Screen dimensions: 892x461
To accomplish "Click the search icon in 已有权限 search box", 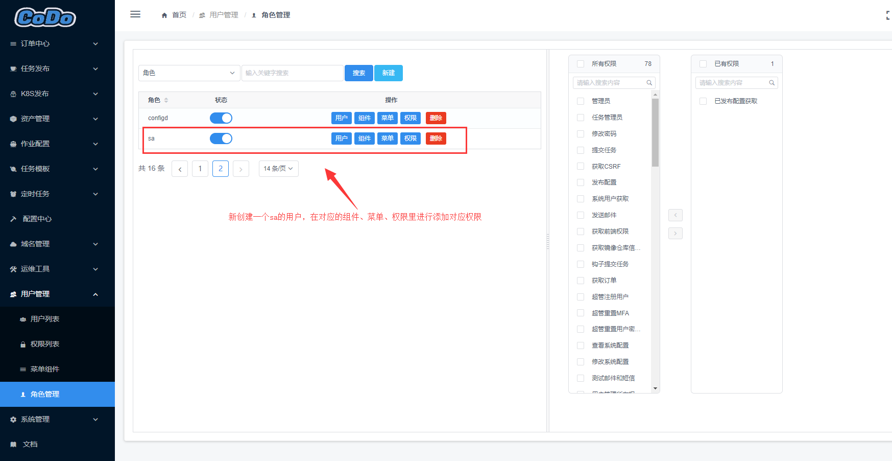I will click(772, 83).
